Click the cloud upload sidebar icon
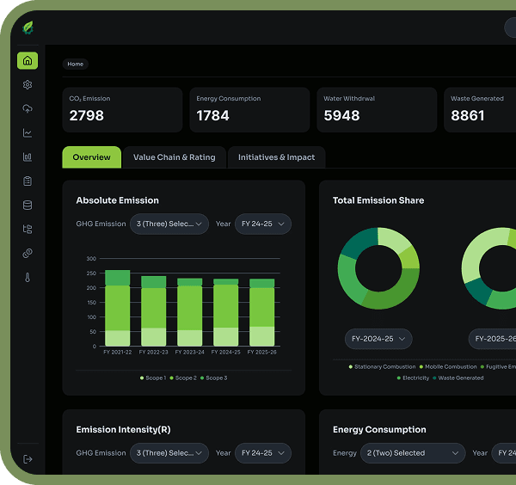 pos(28,108)
